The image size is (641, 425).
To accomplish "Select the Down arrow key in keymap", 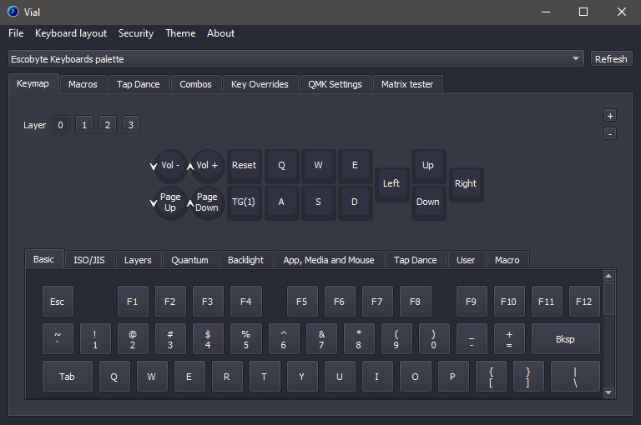I will tap(428, 202).
